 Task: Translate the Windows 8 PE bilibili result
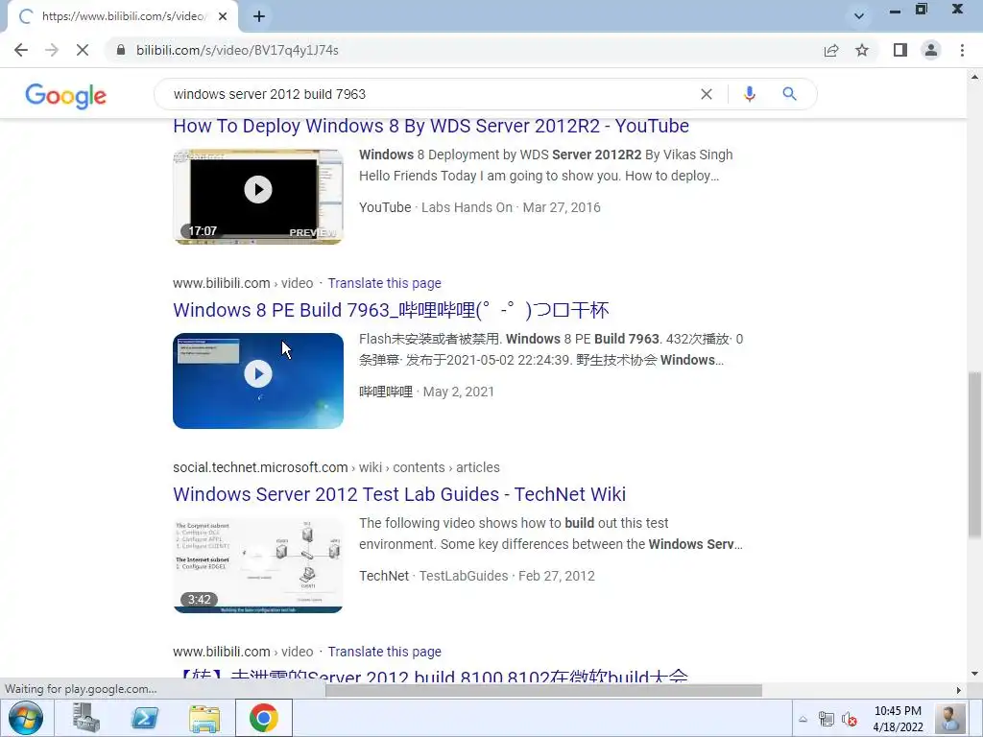click(x=384, y=283)
